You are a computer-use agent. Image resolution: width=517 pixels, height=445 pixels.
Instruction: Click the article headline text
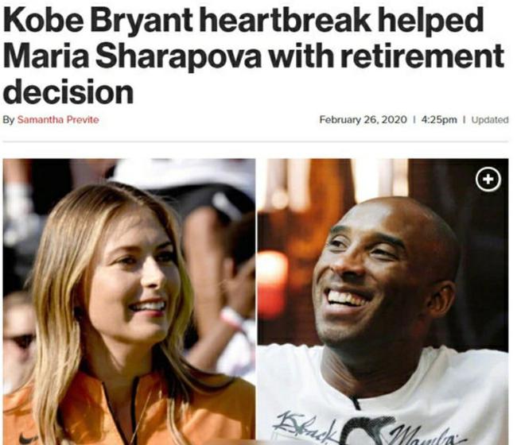tap(253, 56)
